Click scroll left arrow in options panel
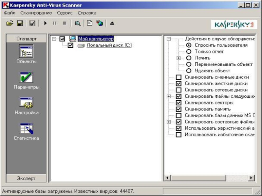This screenshot has height=196, width=262. click(x=167, y=178)
